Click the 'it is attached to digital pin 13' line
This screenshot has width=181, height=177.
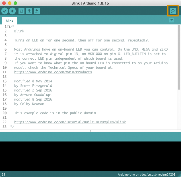pyautogui.click(x=90, y=54)
